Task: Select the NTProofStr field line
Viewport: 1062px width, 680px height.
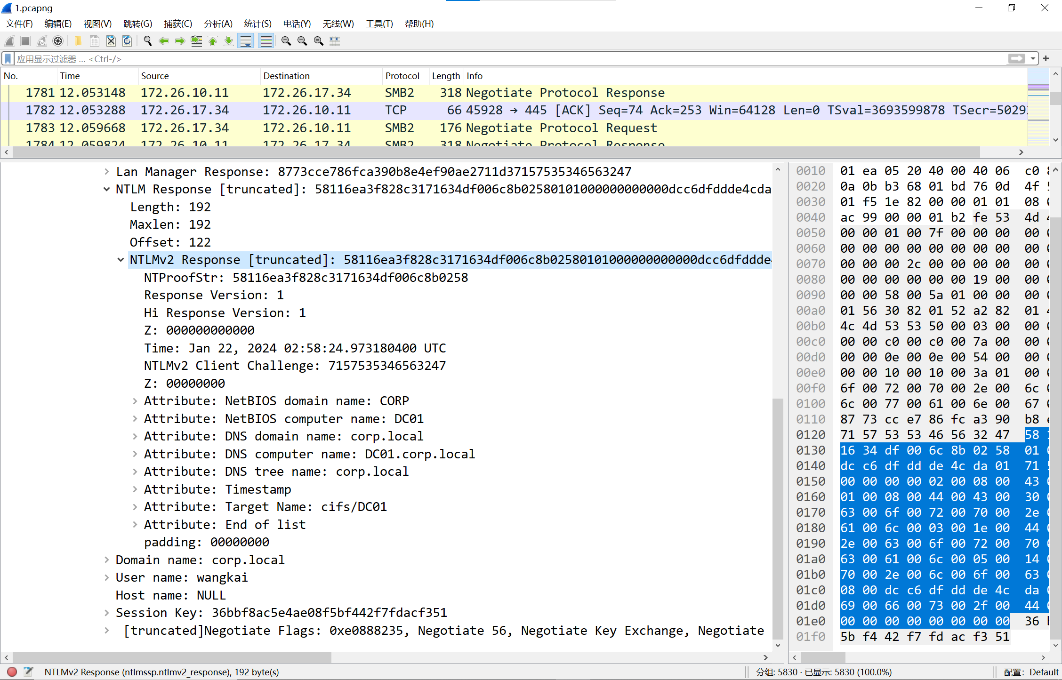Action: point(306,278)
